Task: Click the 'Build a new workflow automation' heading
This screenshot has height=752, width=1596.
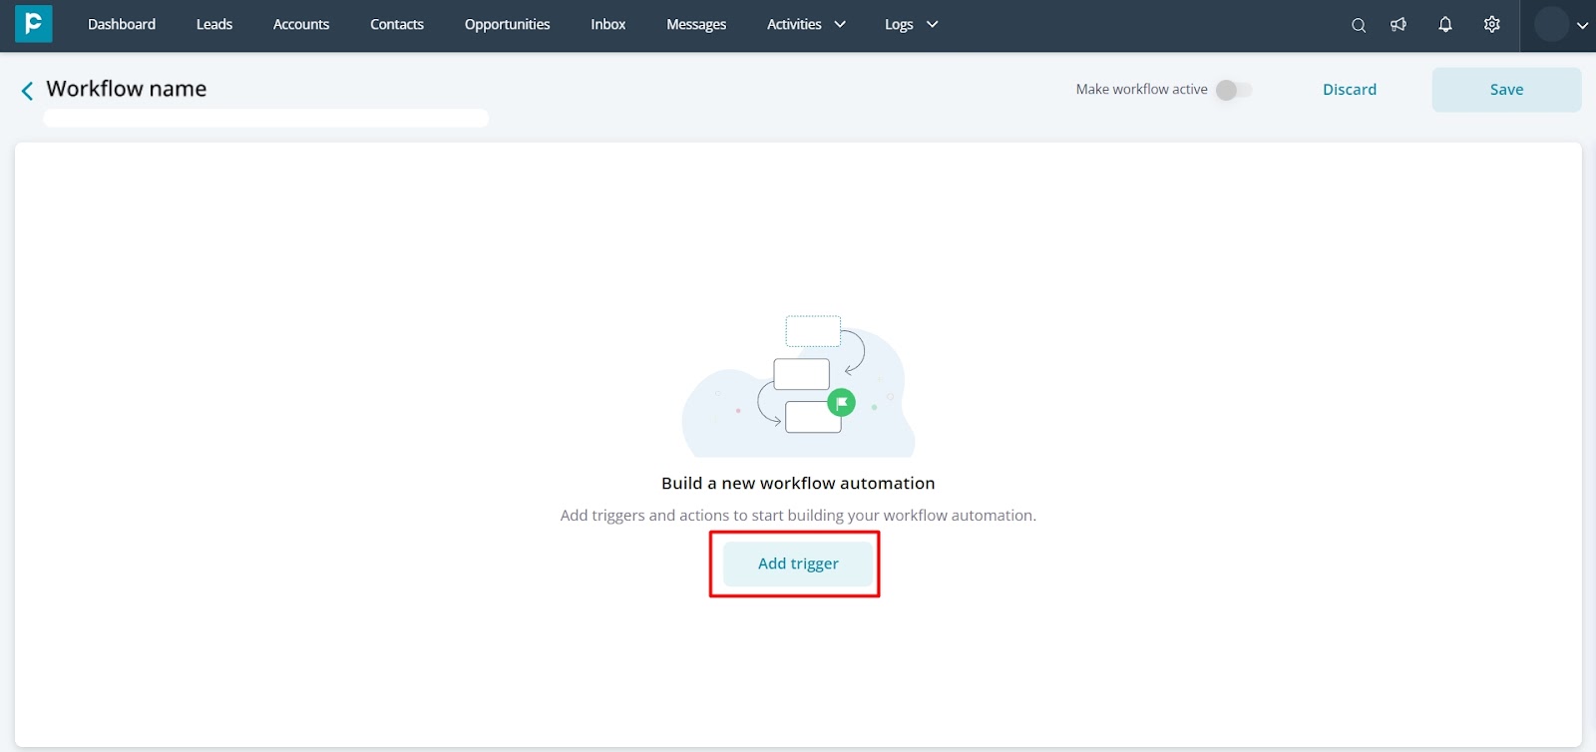Action: point(798,484)
